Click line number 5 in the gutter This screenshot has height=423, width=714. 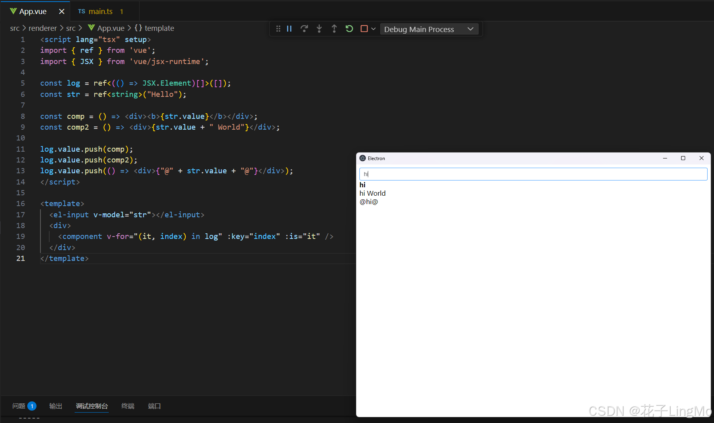tap(23, 83)
